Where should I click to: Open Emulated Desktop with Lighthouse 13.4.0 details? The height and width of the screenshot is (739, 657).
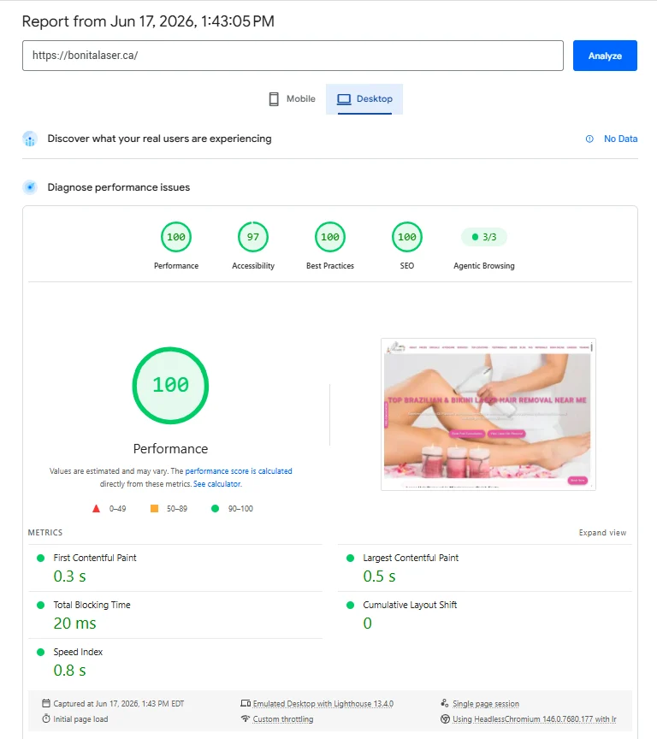[323, 704]
